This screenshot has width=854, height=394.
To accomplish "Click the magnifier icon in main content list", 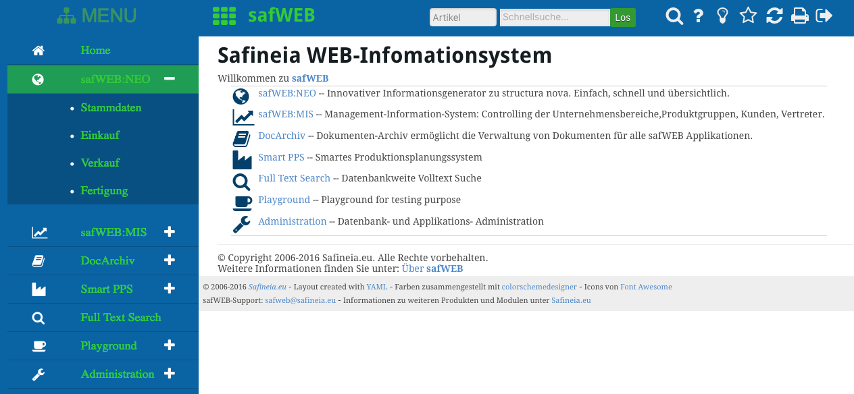I will pyautogui.click(x=241, y=181).
